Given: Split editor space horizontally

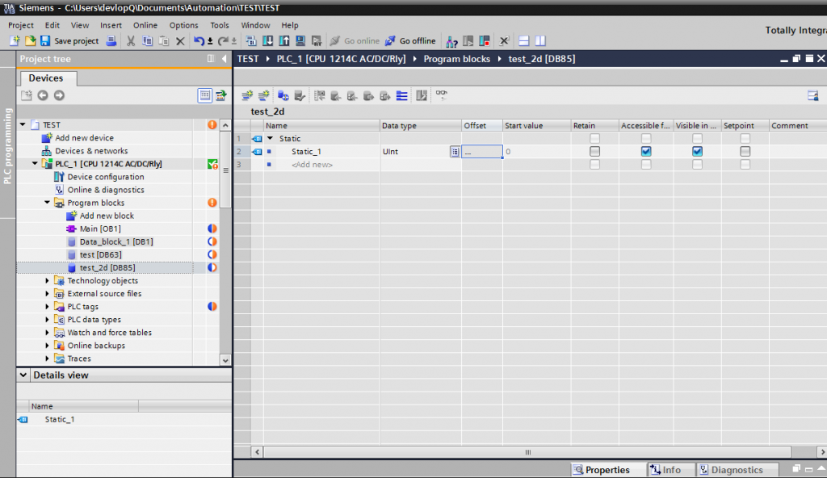Looking at the screenshot, I should click(x=523, y=40).
